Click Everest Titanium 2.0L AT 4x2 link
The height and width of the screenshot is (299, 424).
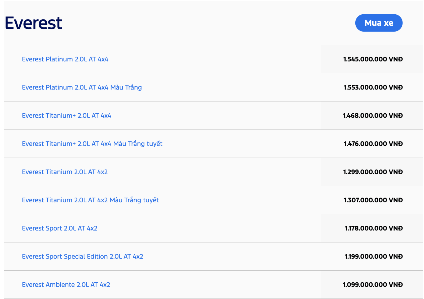[x=65, y=172]
